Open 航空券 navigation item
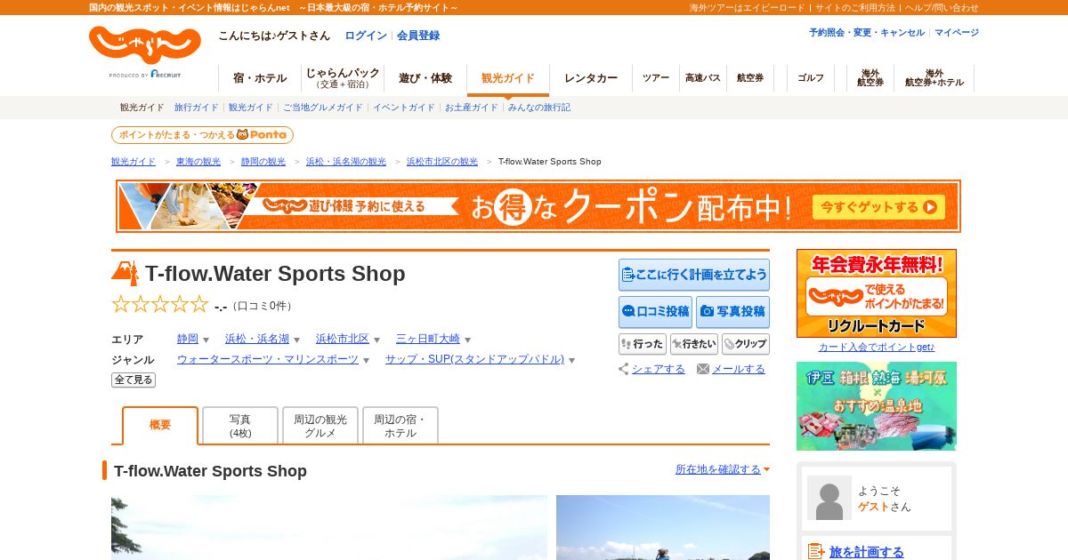The height and width of the screenshot is (560, 1068). click(750, 78)
